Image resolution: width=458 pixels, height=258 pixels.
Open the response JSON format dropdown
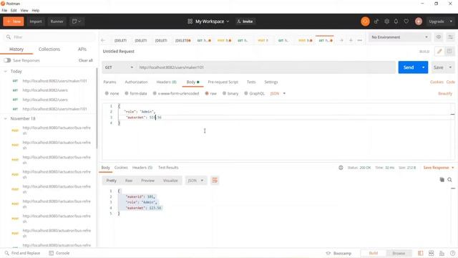point(195,181)
